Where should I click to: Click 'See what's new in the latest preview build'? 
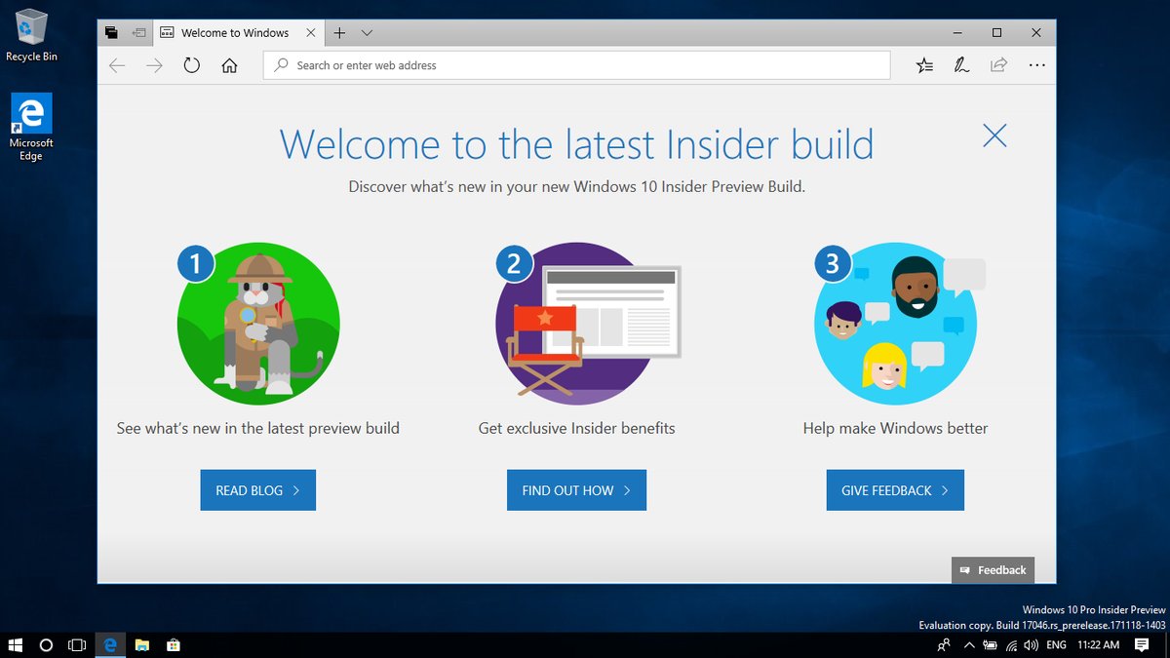coord(258,428)
